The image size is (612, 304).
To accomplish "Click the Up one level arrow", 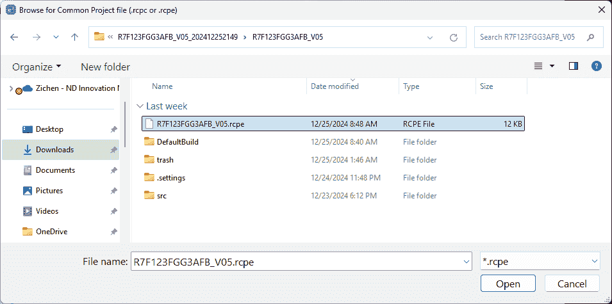I will 74,37.
